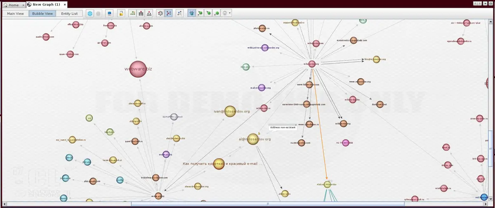Click the computer monitor icon in toolbar
This screenshot has width=495, height=208.
click(109, 14)
